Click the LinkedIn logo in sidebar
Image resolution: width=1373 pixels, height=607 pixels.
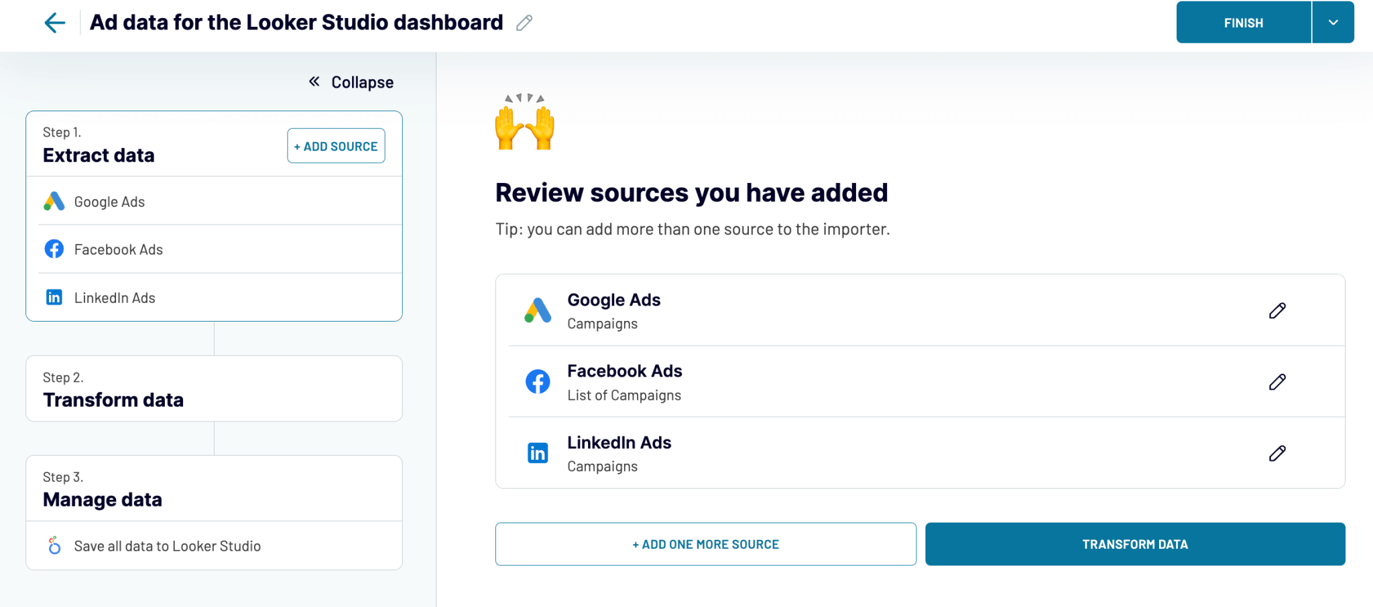tap(54, 297)
